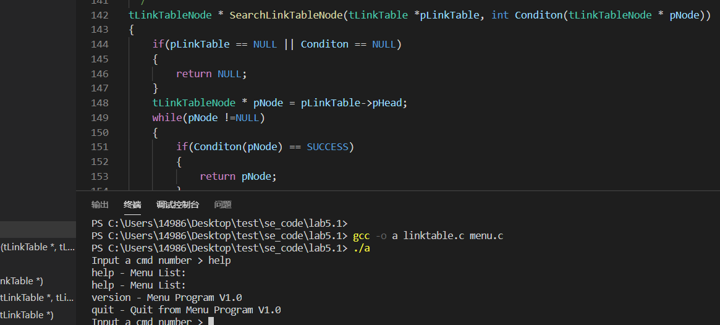This screenshot has height=325, width=720.
Task: Click line number 151 in gutter
Action: tap(99, 147)
